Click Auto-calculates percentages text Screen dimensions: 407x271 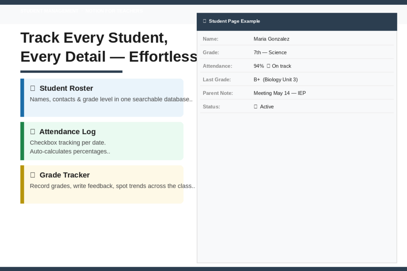click(70, 151)
